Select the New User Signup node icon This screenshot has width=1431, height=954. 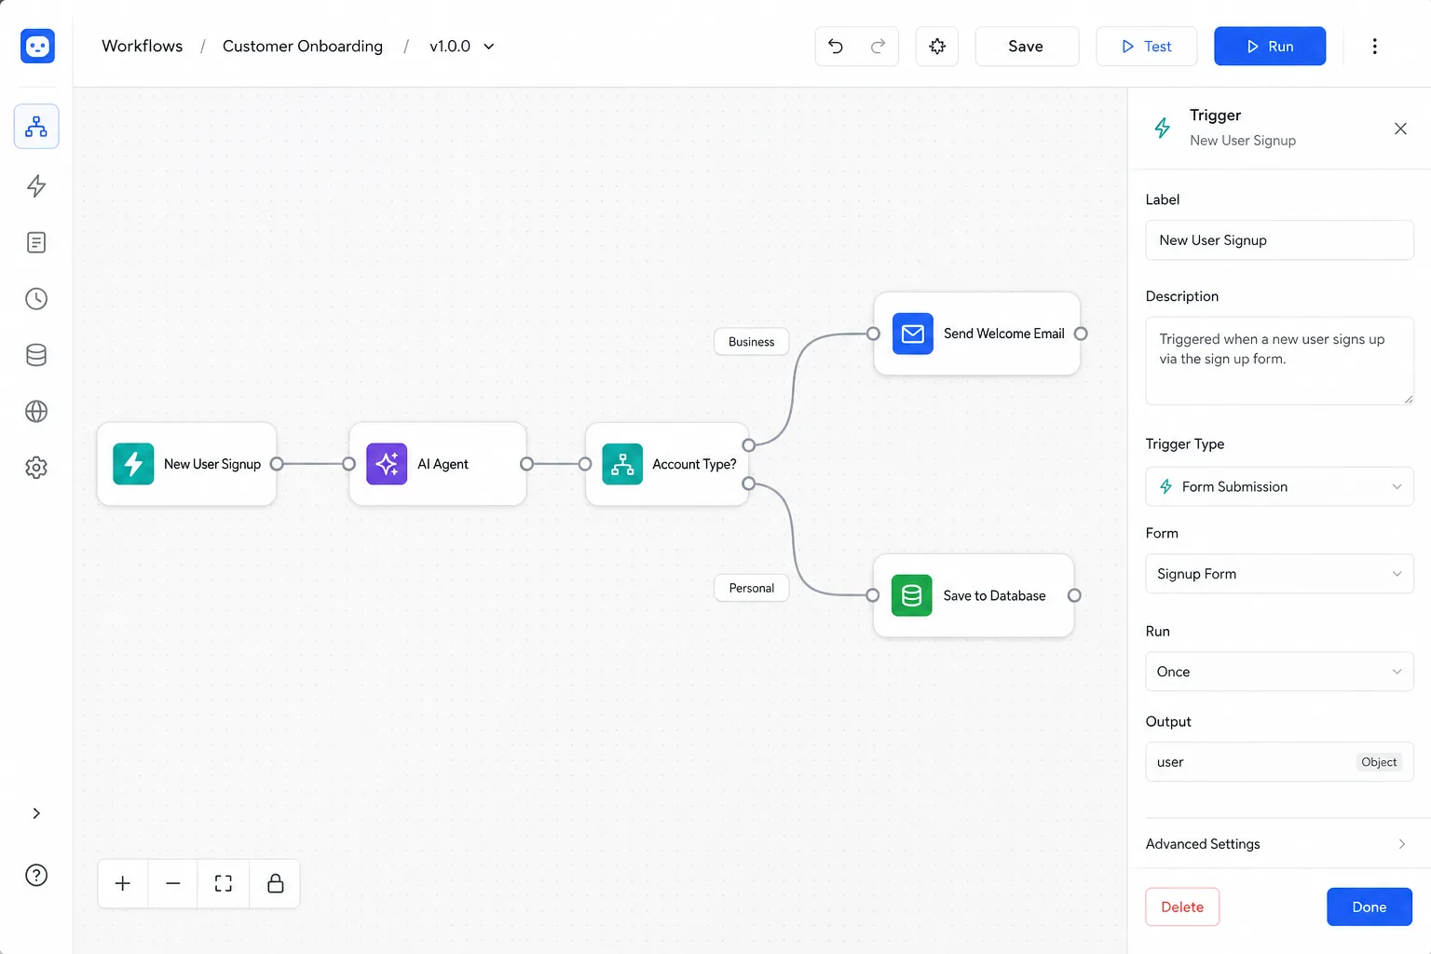point(133,464)
